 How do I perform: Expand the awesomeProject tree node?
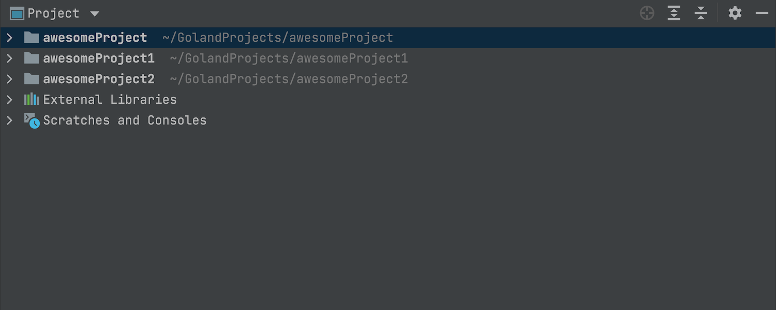[x=9, y=38]
